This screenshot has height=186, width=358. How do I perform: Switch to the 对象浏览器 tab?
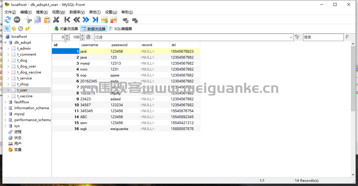(66, 29)
